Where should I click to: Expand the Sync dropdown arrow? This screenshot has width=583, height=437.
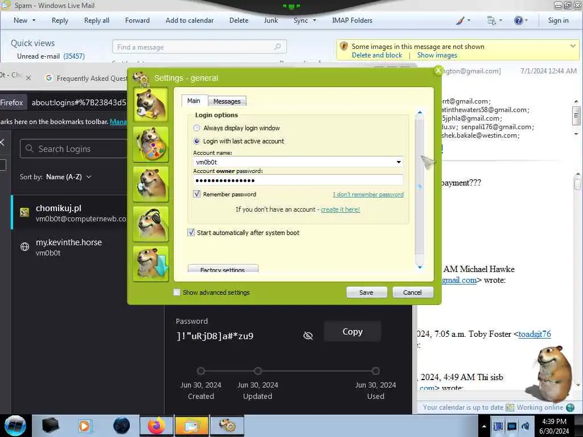pyautogui.click(x=314, y=20)
